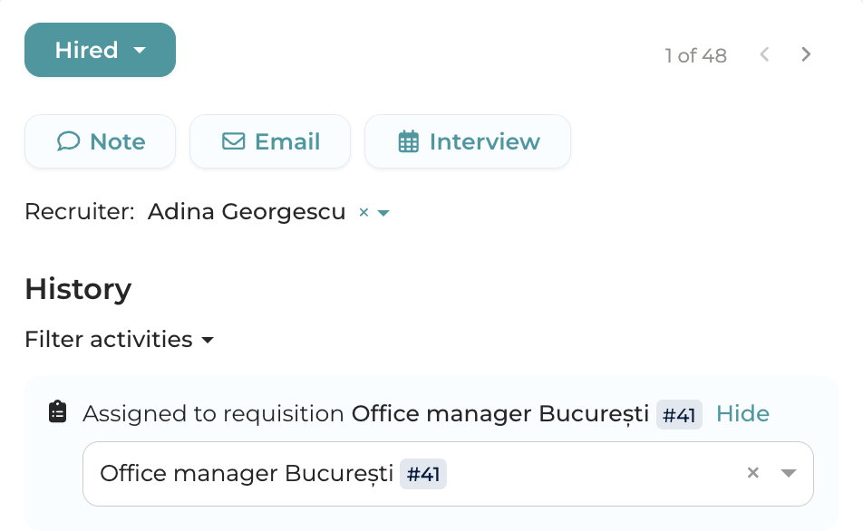Click the calendar icon on Interview
This screenshot has width=863, height=531.
click(x=409, y=142)
